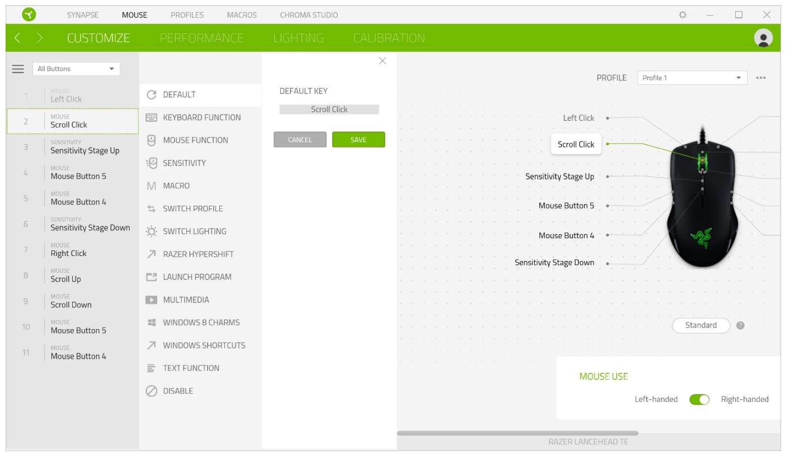The width and height of the screenshot is (785, 455).
Task: Select the Multimedia play icon
Action: pyautogui.click(x=151, y=300)
